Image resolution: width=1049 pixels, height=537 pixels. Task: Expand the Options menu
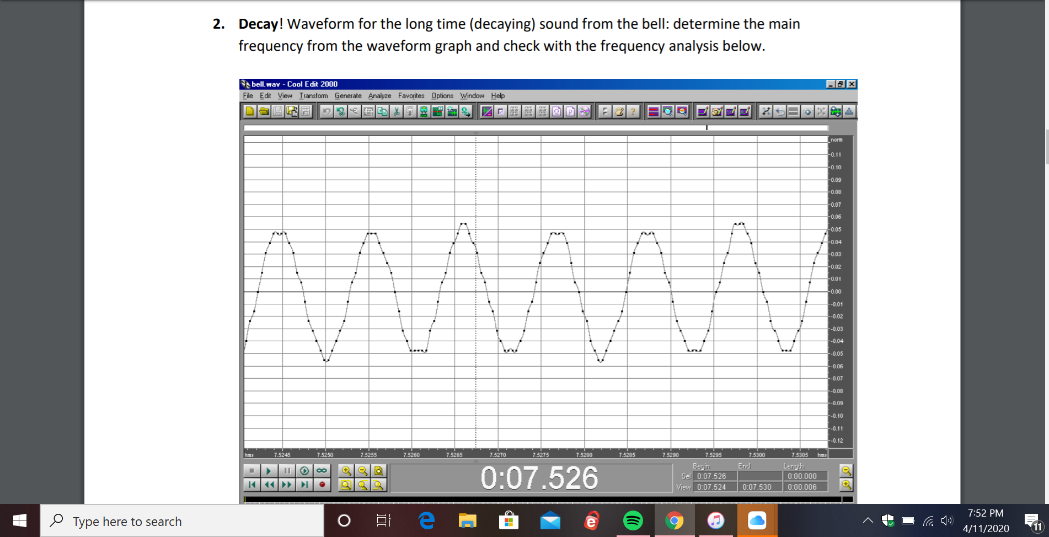click(x=442, y=95)
